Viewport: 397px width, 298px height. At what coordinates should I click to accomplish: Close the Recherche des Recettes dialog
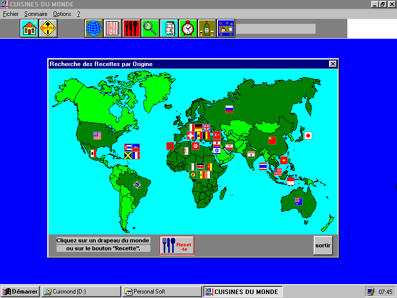click(x=332, y=64)
